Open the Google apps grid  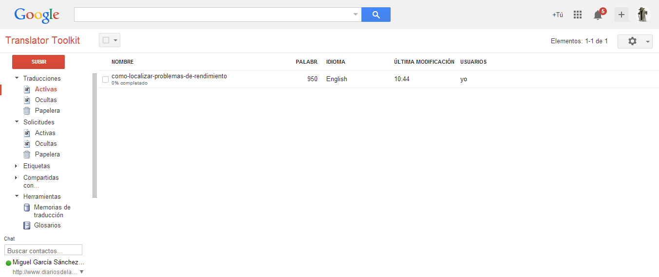point(578,15)
